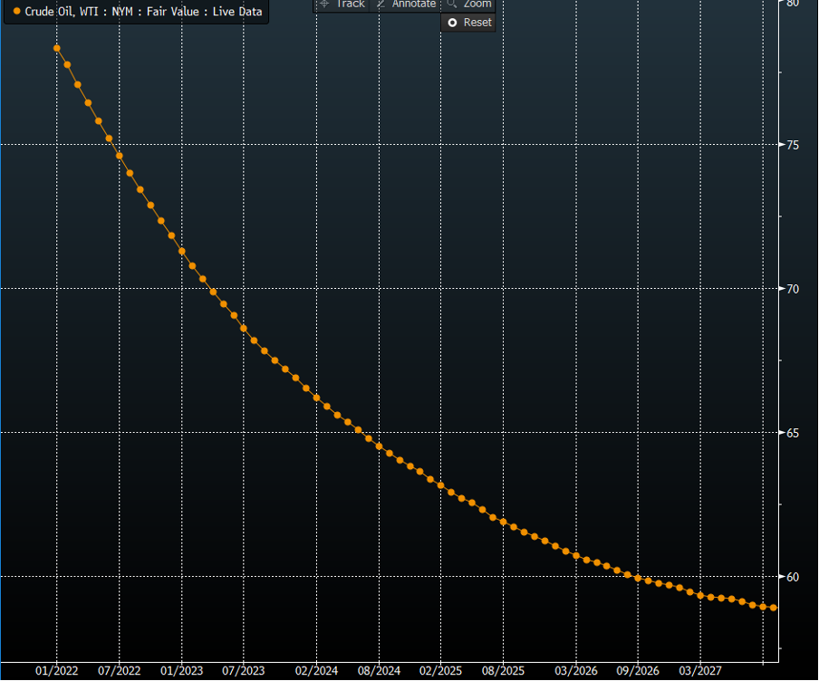Viewport: 819px width, 681px height.
Task: Click the 09/2026 x-axis label
Action: pyautogui.click(x=638, y=671)
